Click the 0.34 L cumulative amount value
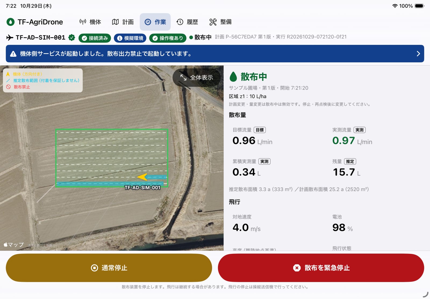 tap(246, 172)
